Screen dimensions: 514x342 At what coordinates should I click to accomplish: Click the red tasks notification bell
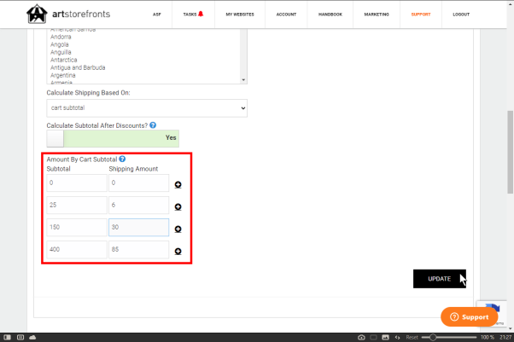click(201, 14)
